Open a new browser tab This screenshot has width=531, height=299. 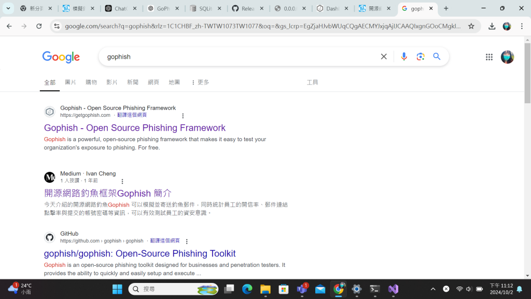(446, 8)
